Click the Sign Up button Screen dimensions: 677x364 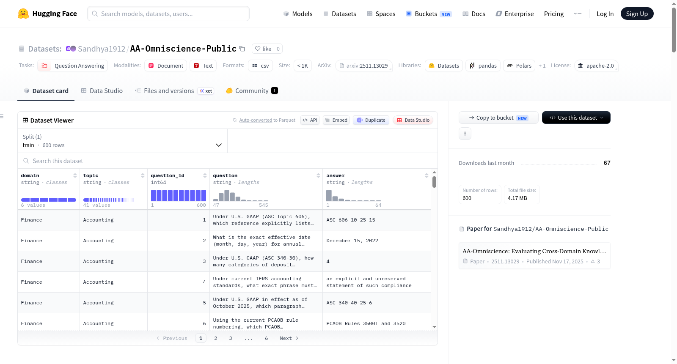(x=637, y=14)
